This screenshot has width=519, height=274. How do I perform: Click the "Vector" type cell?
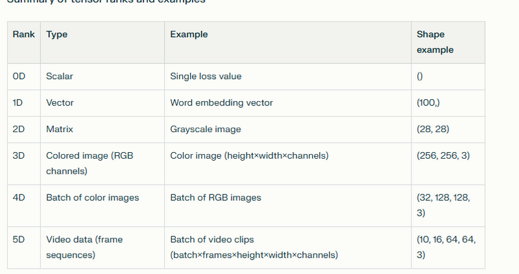[60, 102]
